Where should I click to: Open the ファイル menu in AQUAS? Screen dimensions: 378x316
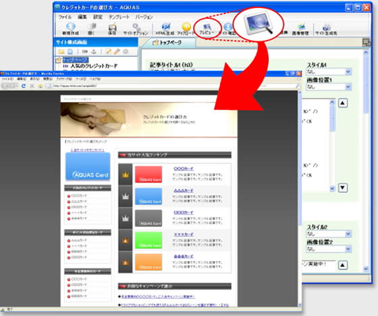tap(65, 17)
